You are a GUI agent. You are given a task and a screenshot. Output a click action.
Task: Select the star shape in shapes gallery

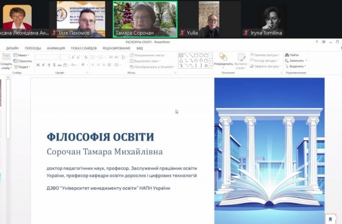click(x=206, y=65)
